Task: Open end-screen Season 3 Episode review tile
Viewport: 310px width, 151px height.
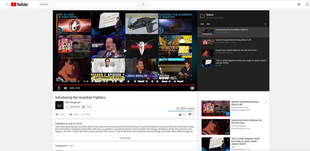Action: coord(108,69)
